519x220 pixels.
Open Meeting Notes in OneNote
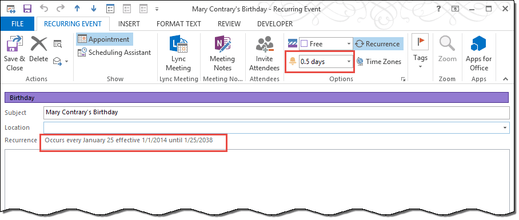[x=222, y=53]
